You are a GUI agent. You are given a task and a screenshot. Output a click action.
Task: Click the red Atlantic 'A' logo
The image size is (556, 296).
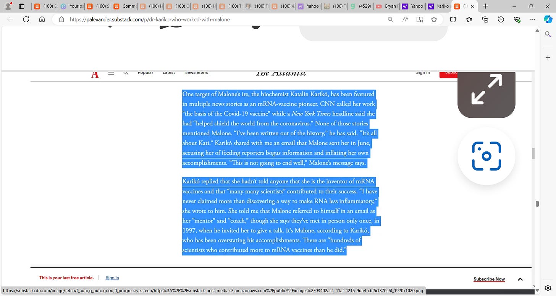coord(95,74)
